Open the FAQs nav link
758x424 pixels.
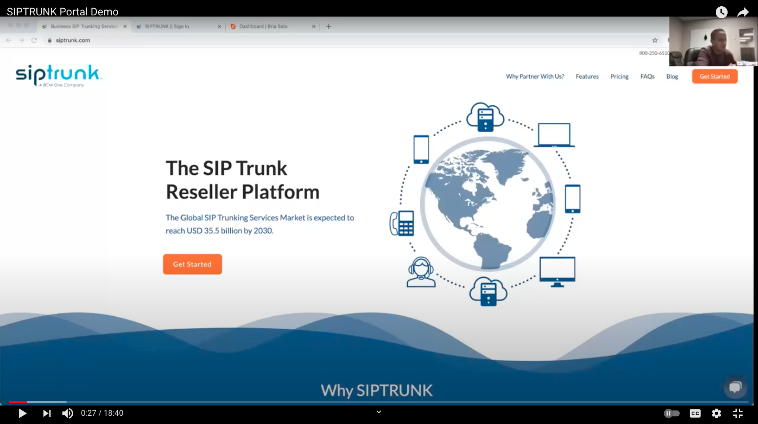coord(647,77)
